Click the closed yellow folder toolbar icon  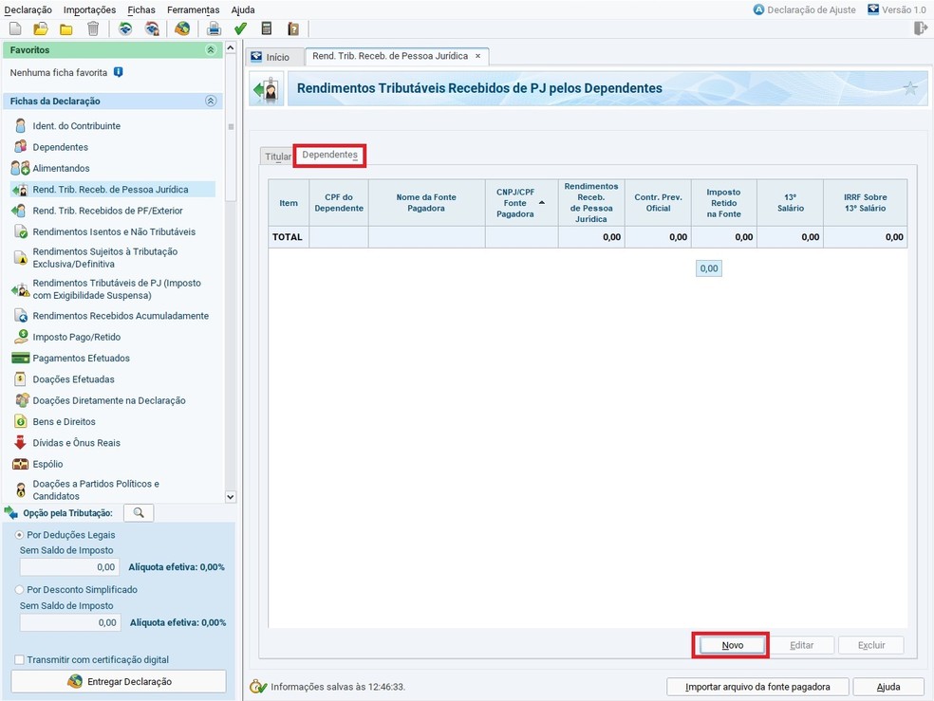click(x=66, y=29)
